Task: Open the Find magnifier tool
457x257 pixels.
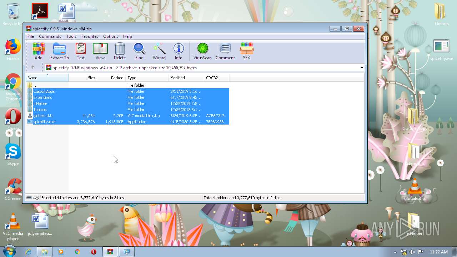Action: point(139,51)
